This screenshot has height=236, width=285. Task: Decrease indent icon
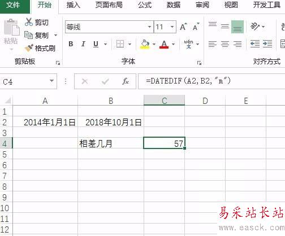(255, 44)
